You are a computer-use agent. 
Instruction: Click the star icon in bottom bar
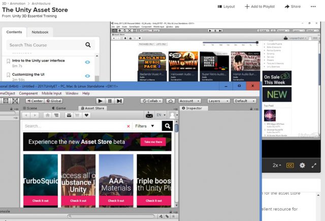[x=174, y=216]
